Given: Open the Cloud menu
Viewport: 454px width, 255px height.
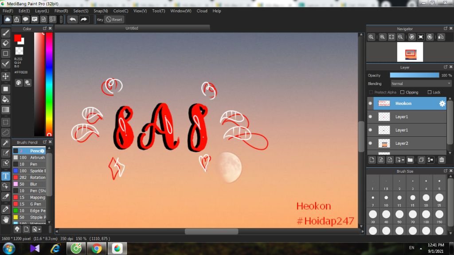Looking at the screenshot, I should tap(202, 11).
